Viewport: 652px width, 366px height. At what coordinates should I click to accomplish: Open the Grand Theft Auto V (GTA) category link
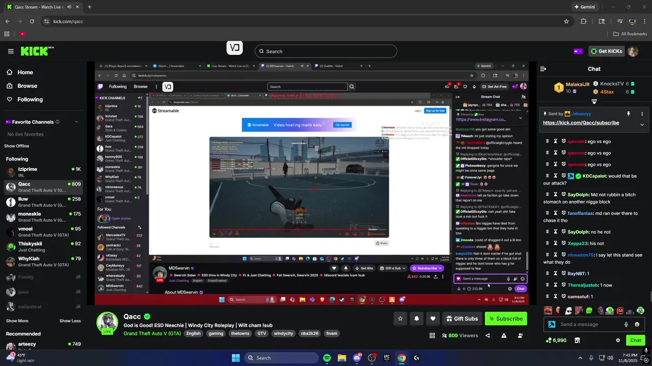[152, 333]
